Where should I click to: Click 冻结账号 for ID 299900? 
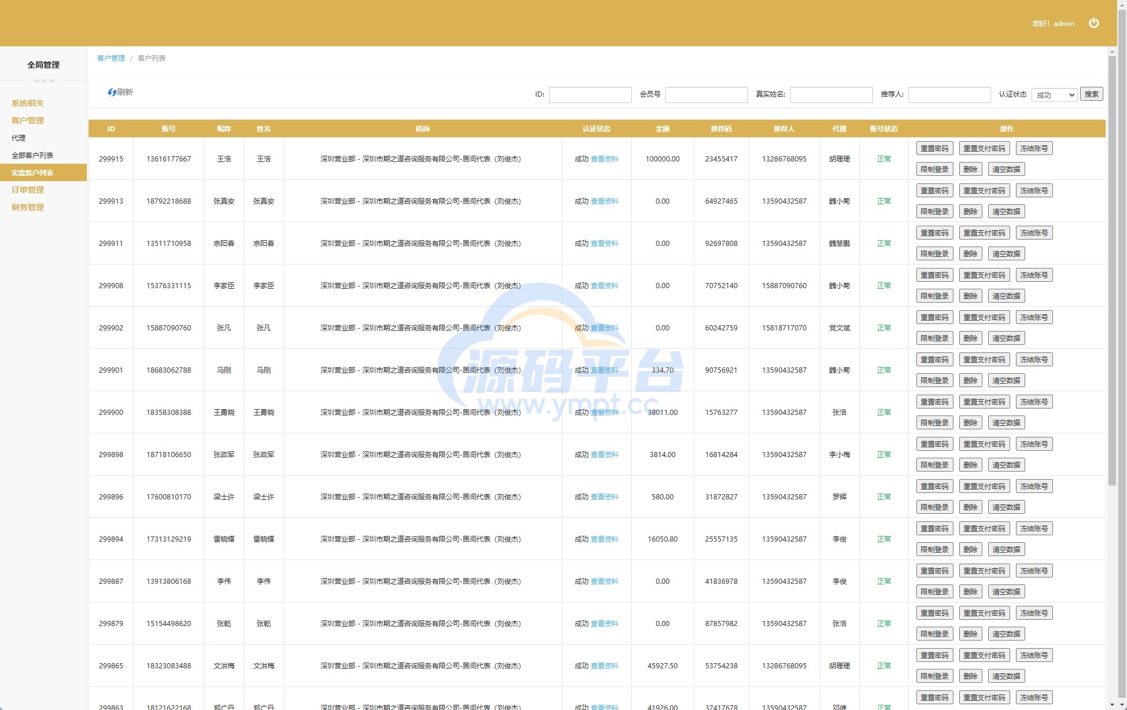pyautogui.click(x=1034, y=402)
